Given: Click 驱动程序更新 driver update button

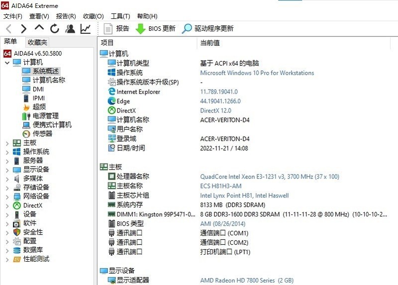Looking at the screenshot, I should [207, 28].
